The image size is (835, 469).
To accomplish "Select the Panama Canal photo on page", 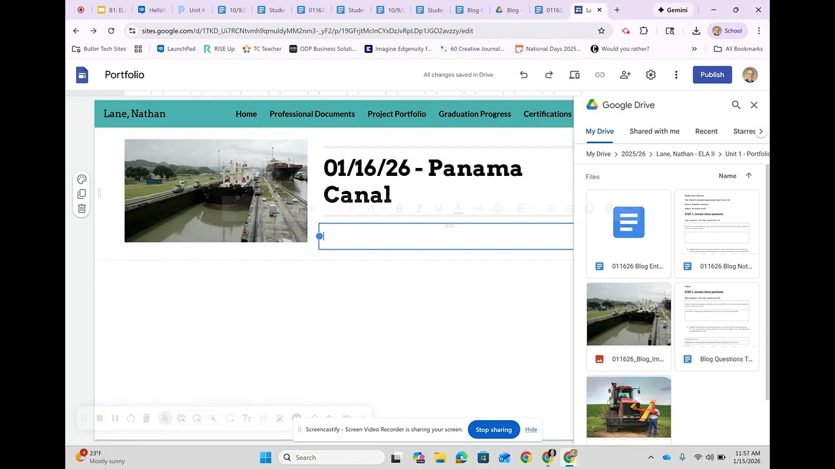I will tap(216, 191).
